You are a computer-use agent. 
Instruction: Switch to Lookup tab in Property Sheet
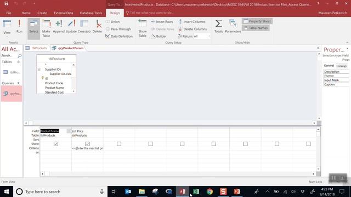341,66
